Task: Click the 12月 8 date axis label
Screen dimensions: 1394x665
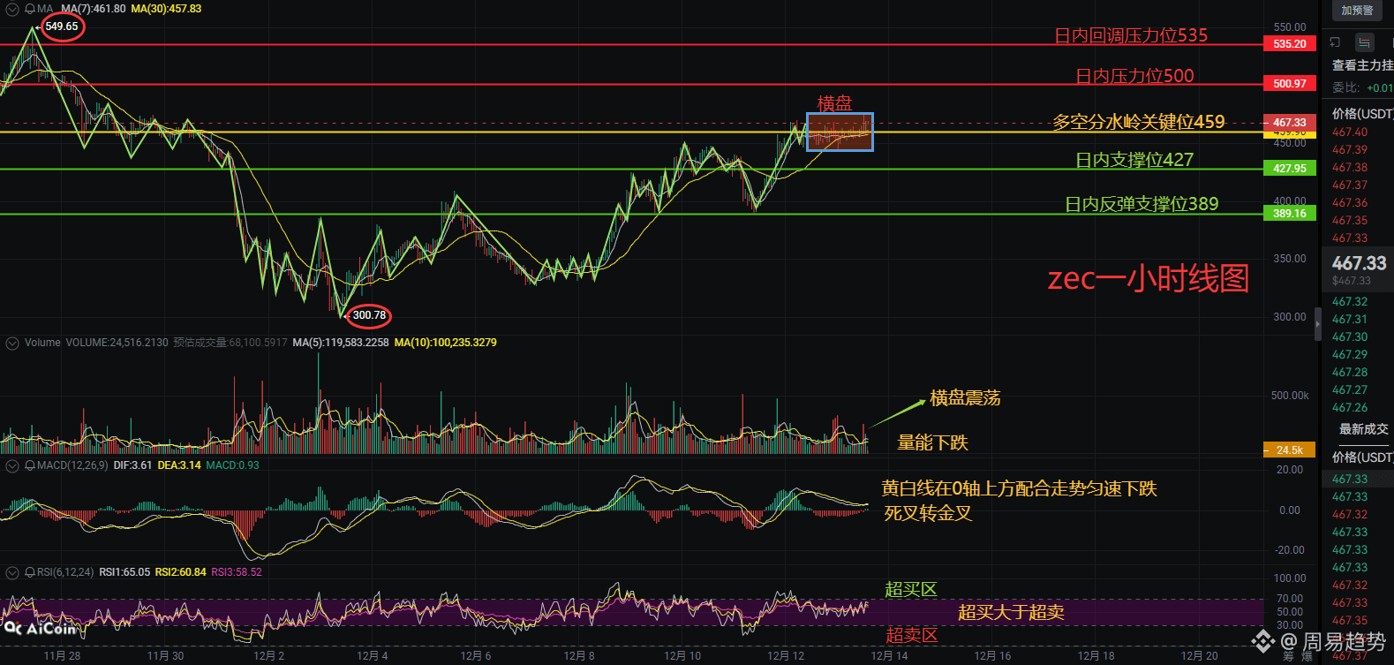Action: click(579, 655)
